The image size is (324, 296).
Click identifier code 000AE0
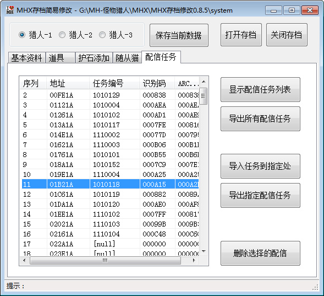(154, 204)
